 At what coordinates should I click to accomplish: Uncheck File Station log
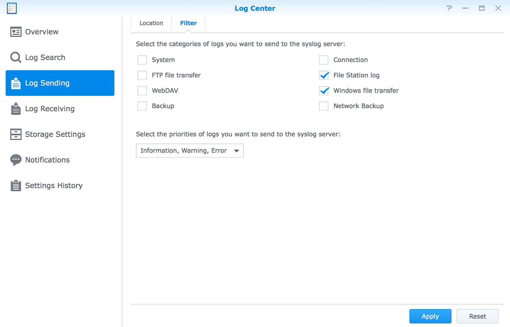323,75
